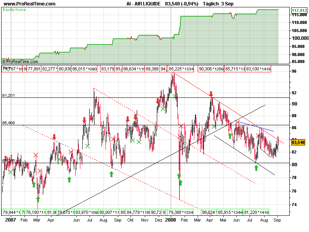
Task: Open the www.ProRealTime.com link in header
Action: click(x=29, y=3)
